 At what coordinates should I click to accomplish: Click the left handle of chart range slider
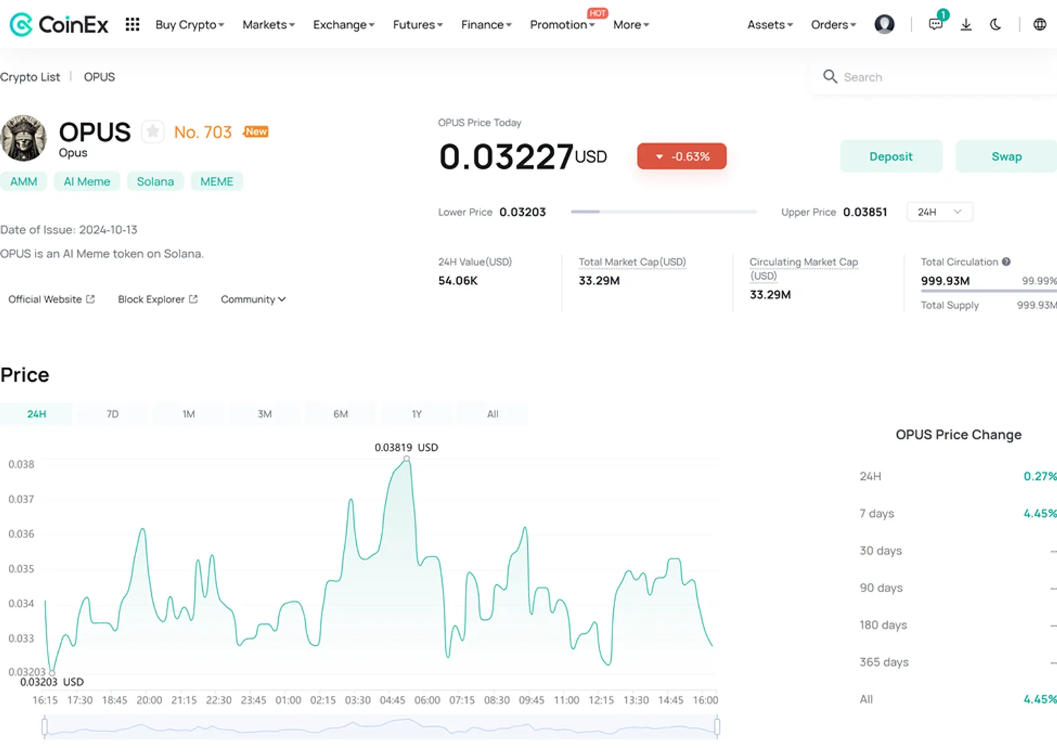pyautogui.click(x=44, y=727)
